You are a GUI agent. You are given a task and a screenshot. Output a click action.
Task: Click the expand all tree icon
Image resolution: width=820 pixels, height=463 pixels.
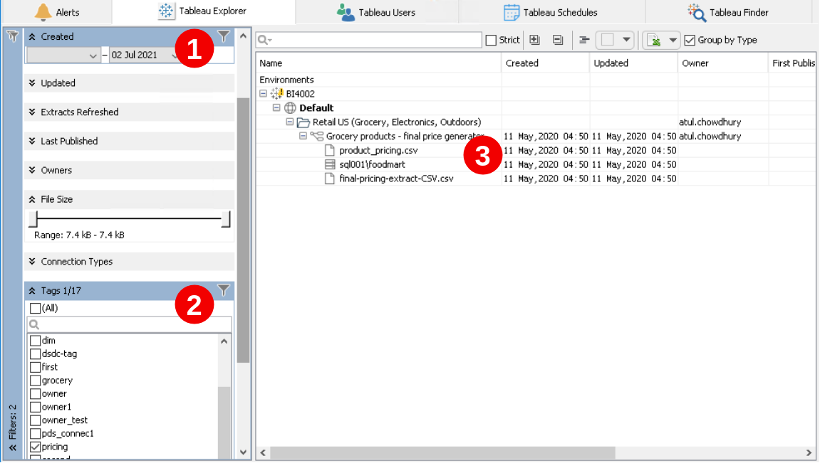coord(534,40)
